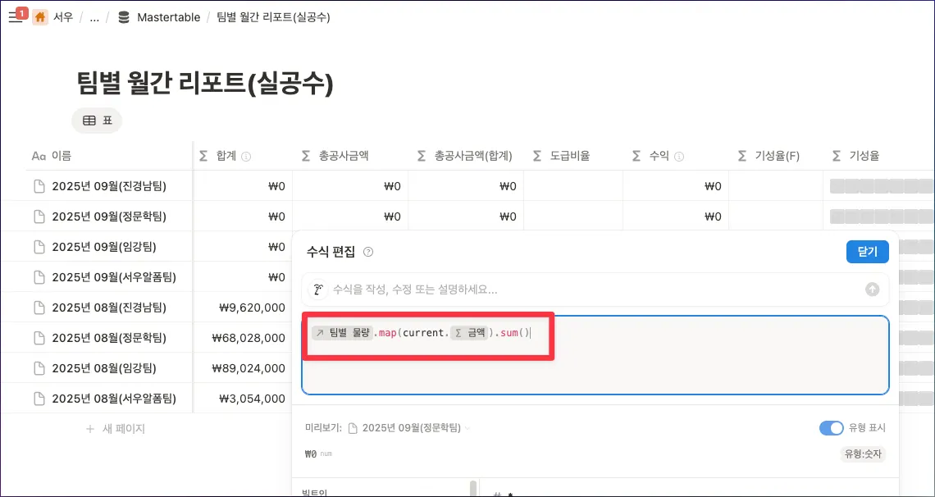Open the row 2025년 08월(진경남팀)

109,308
